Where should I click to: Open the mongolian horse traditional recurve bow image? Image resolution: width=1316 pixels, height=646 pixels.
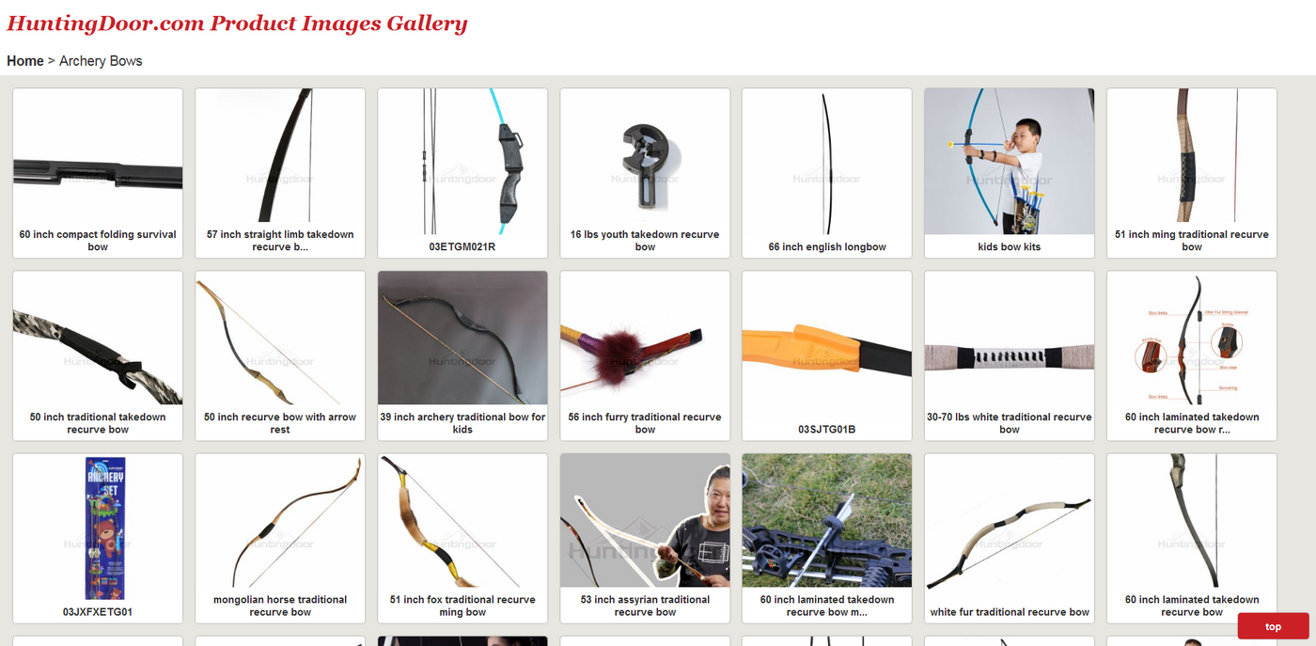tap(280, 527)
